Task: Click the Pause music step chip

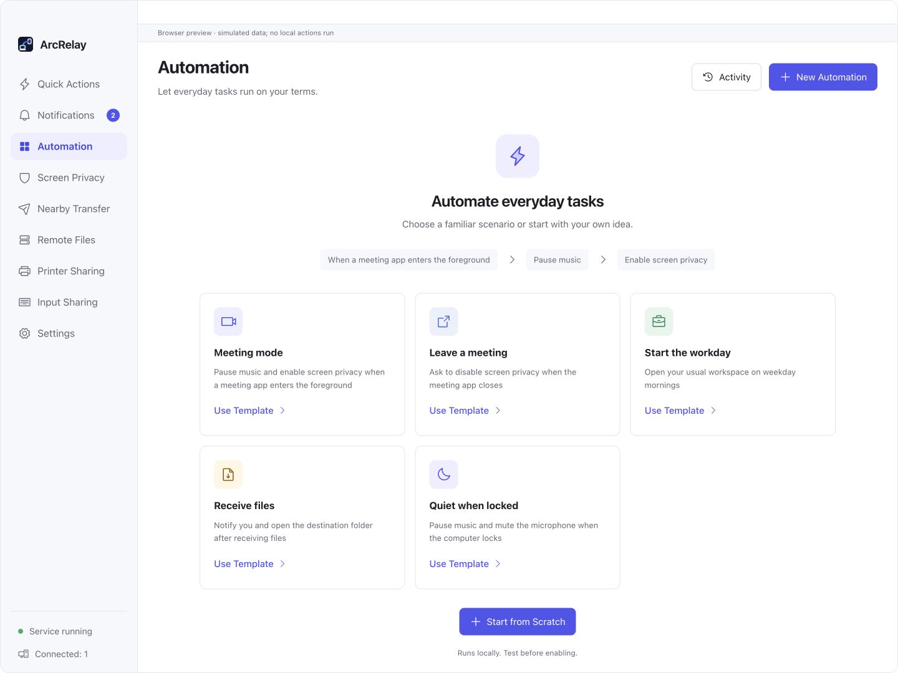Action: (558, 260)
